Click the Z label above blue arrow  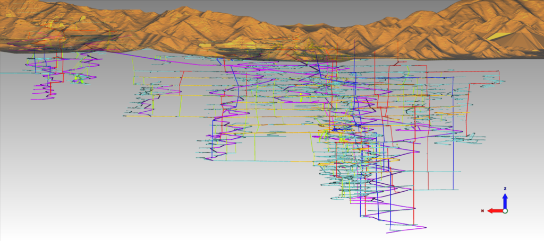[505, 189]
